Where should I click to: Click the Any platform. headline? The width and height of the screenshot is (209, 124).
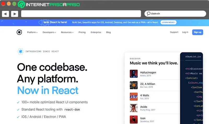(x=48, y=79)
